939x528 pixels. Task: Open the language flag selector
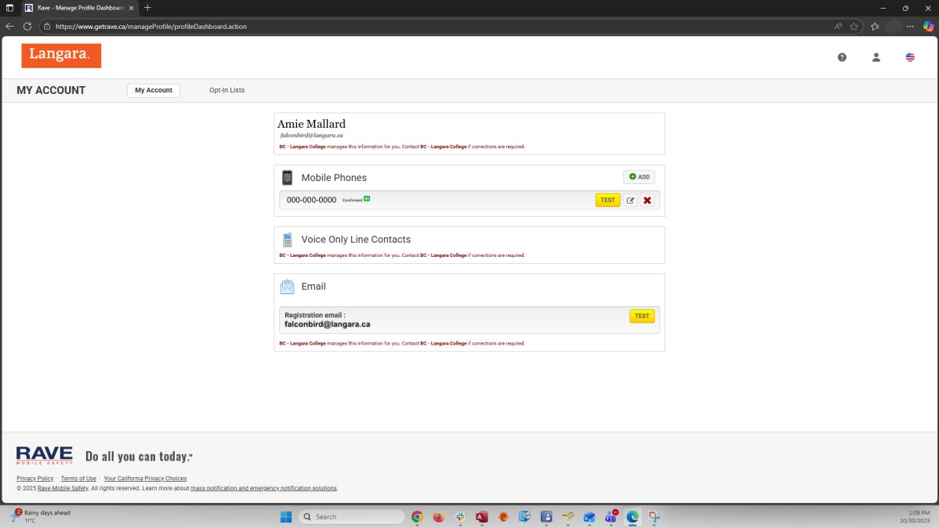point(910,57)
